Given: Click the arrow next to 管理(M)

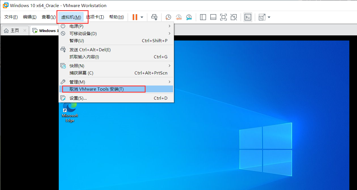Looking at the screenshot, I should (x=170, y=82).
